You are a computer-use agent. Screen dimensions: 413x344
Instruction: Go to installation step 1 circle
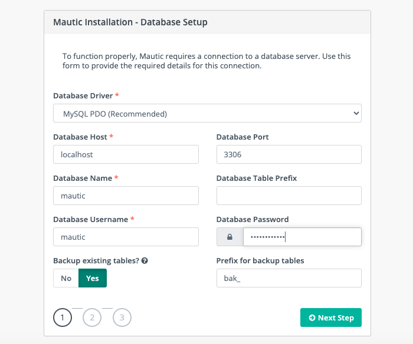pyautogui.click(x=63, y=317)
